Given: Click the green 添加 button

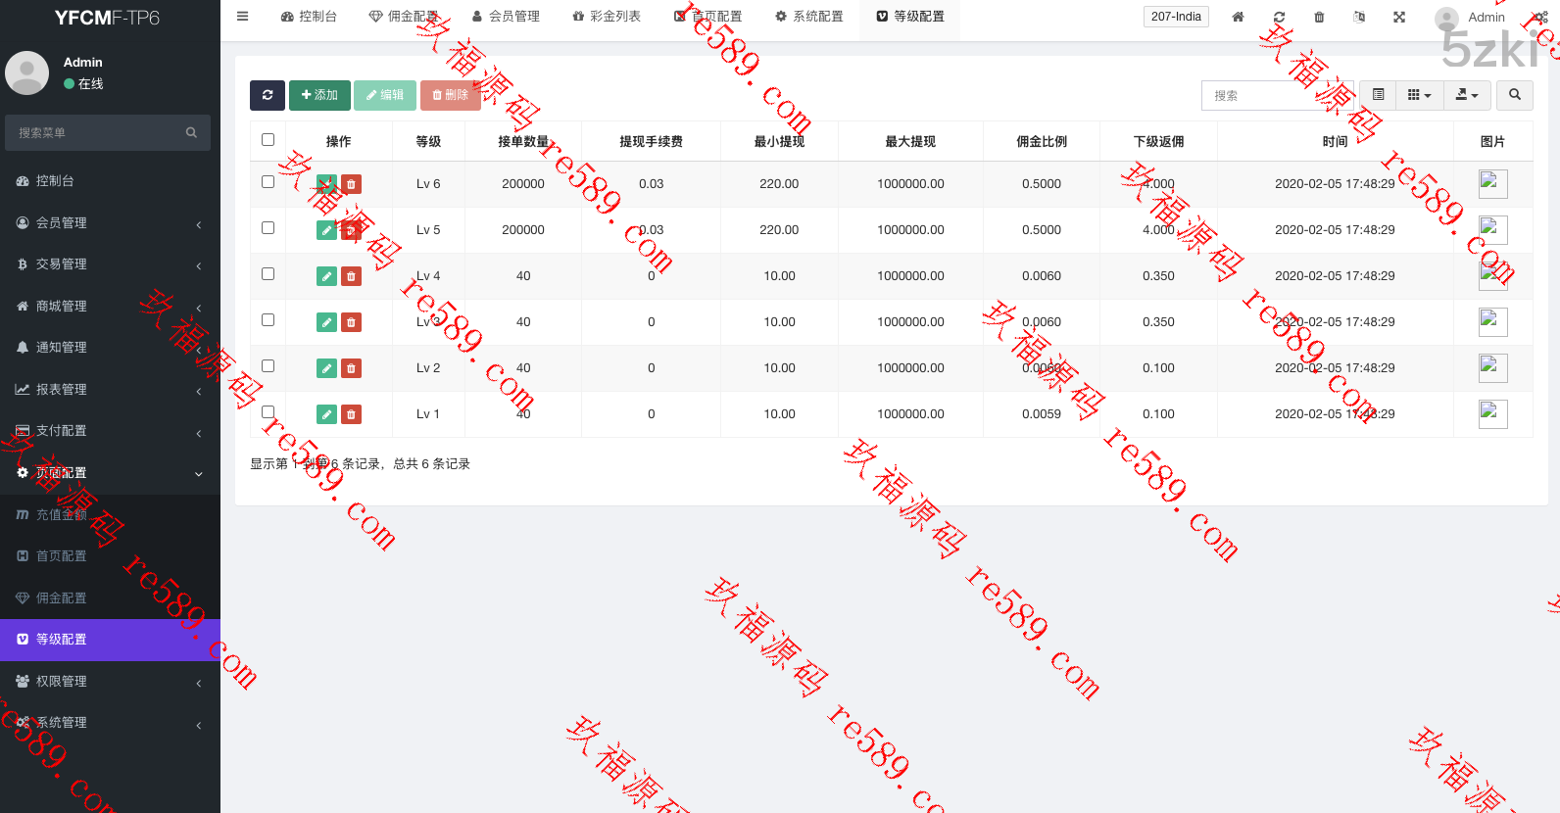Looking at the screenshot, I should pos(319,95).
